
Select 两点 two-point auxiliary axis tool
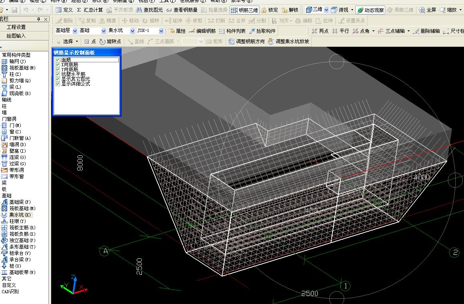(320, 31)
